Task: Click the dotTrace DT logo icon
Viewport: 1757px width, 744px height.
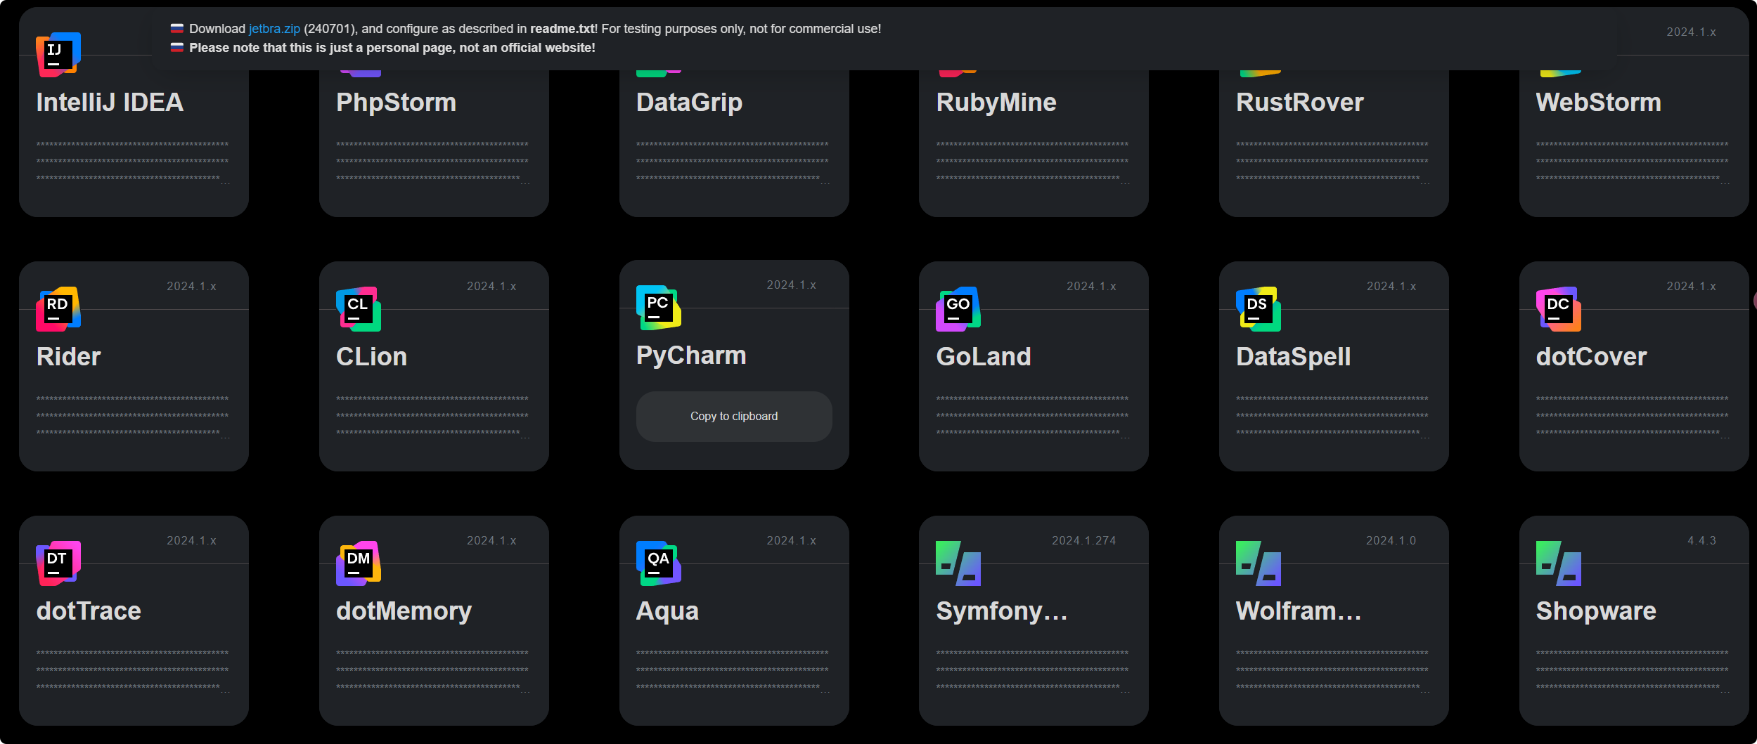Action: [x=58, y=563]
